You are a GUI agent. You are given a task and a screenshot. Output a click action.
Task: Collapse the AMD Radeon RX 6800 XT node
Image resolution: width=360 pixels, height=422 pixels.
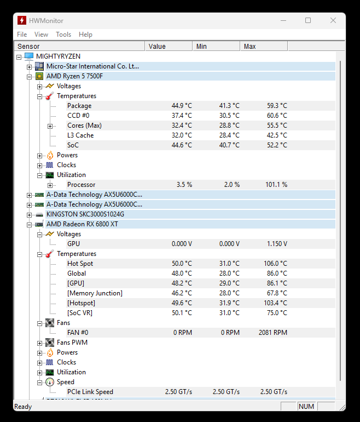click(30, 225)
